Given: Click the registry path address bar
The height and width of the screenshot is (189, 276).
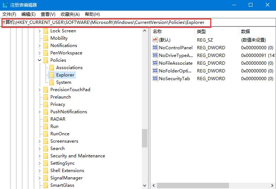Looking at the screenshot, I should (x=107, y=22).
